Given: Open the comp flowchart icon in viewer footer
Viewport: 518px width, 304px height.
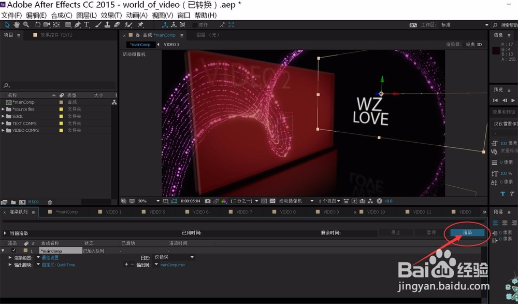Looking at the screenshot, I should (x=370, y=201).
